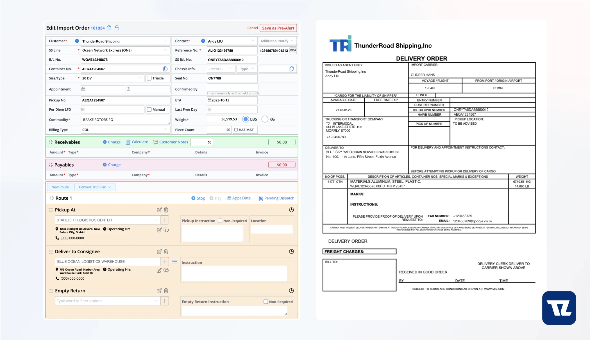Edit the Deliver to Consignee stop
590x340 pixels.
159,252
